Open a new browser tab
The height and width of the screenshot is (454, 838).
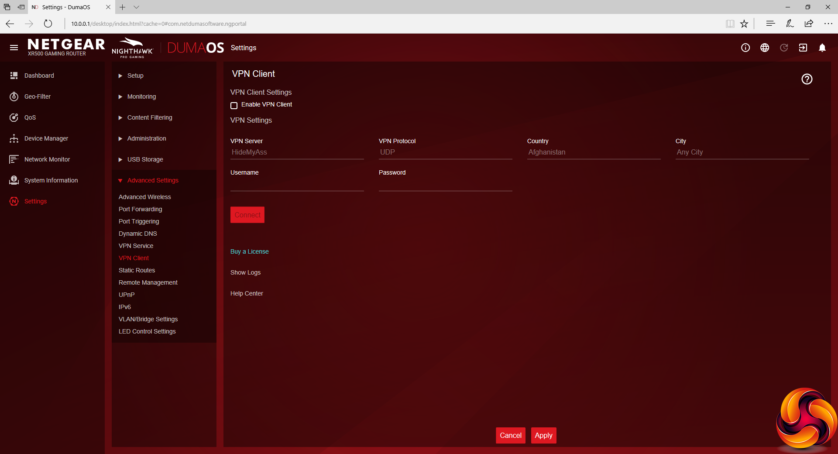pyautogui.click(x=123, y=7)
